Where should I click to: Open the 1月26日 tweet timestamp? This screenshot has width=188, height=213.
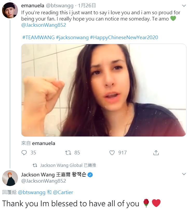(x=87, y=5)
